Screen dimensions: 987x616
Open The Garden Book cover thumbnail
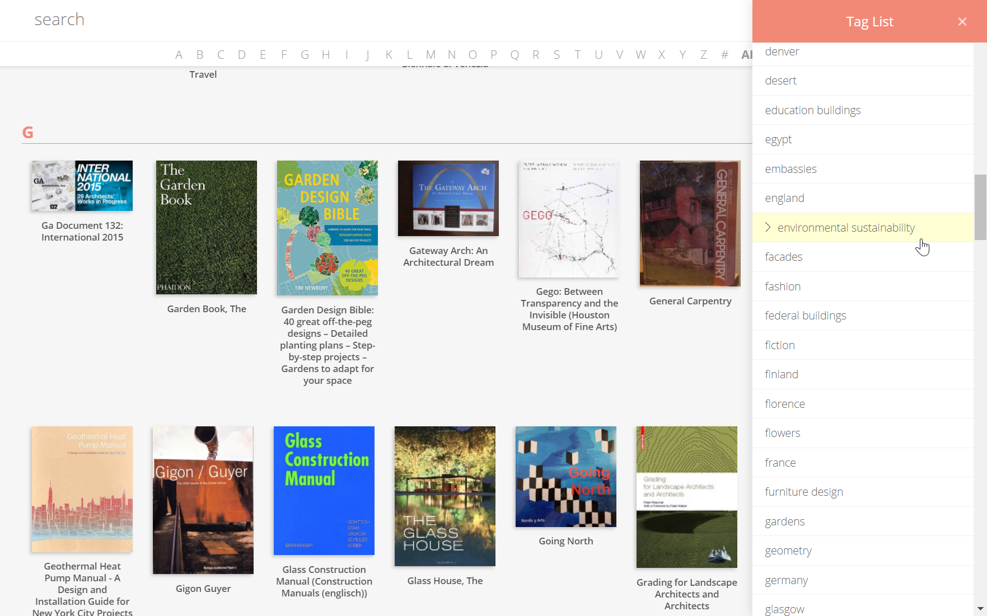[207, 227]
